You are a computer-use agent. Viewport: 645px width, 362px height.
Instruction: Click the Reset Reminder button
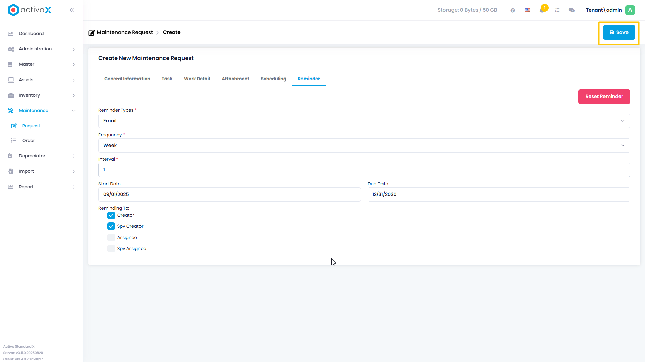tap(604, 97)
